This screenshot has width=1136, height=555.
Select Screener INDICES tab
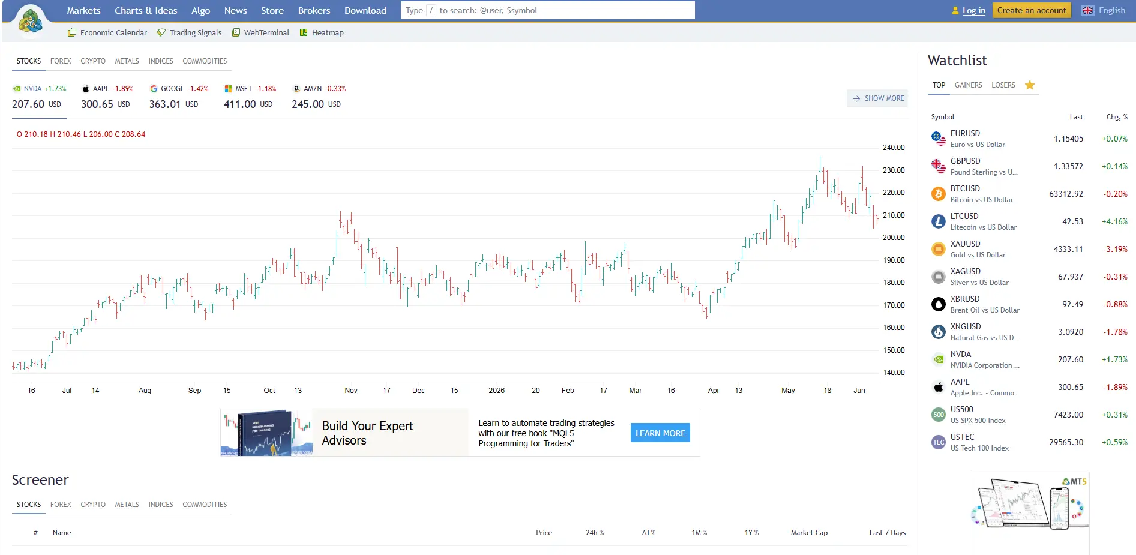coord(161,505)
